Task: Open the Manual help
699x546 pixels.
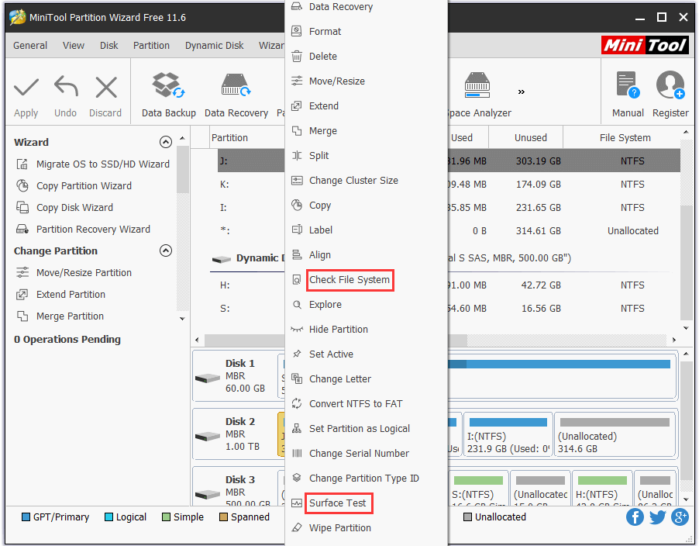Action: click(x=627, y=84)
